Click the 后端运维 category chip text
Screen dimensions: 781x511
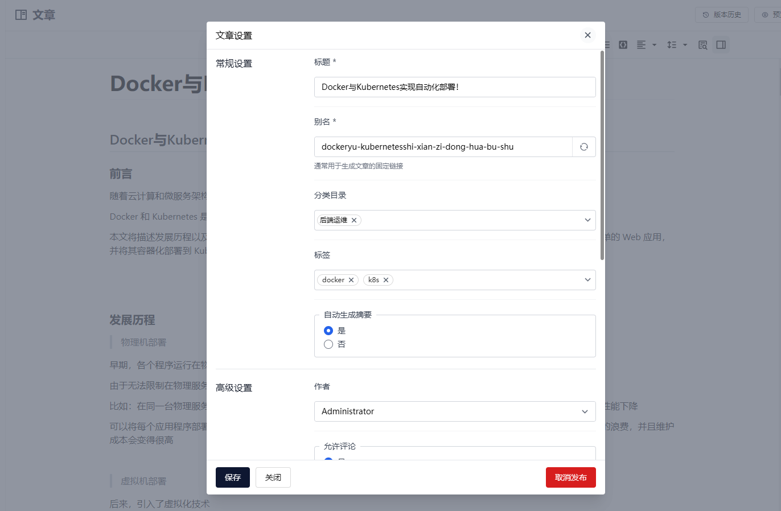pos(334,220)
